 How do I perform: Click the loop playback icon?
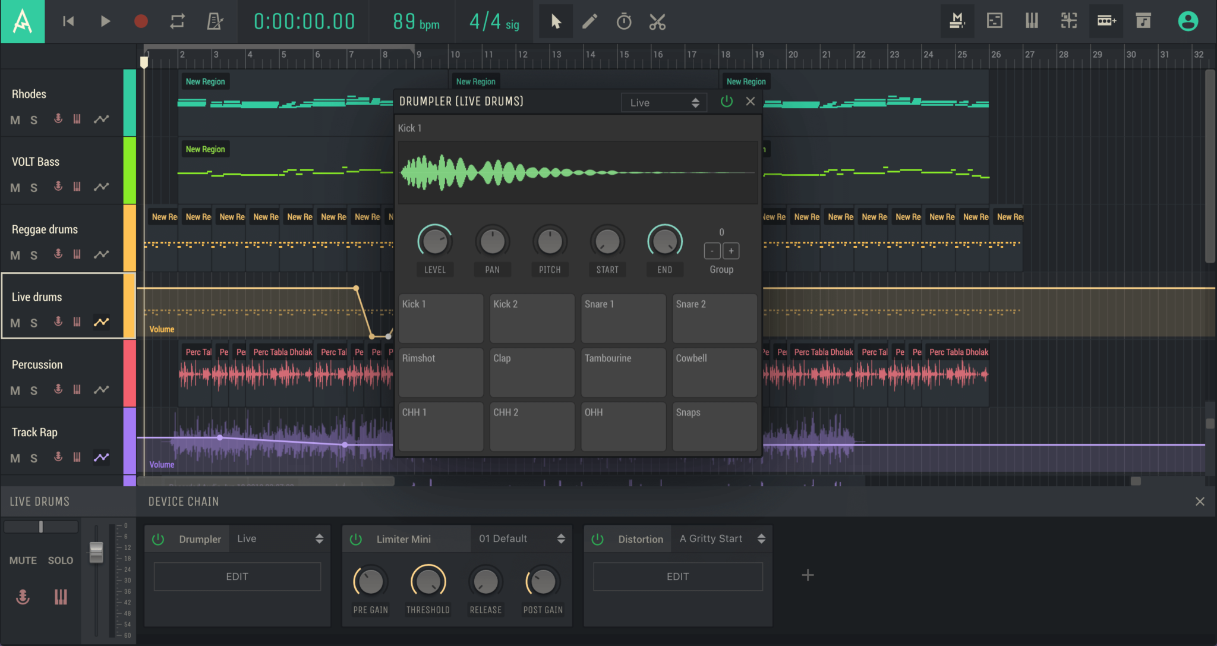point(177,22)
